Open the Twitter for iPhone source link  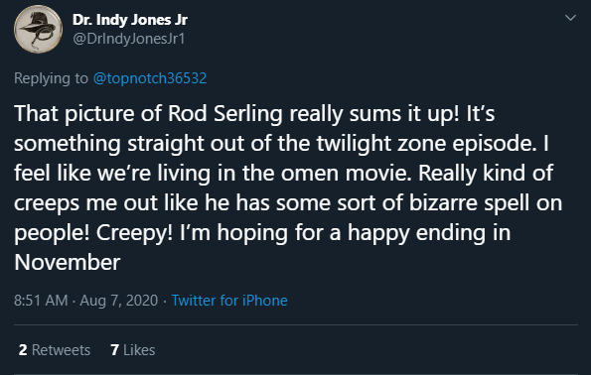[x=229, y=301]
